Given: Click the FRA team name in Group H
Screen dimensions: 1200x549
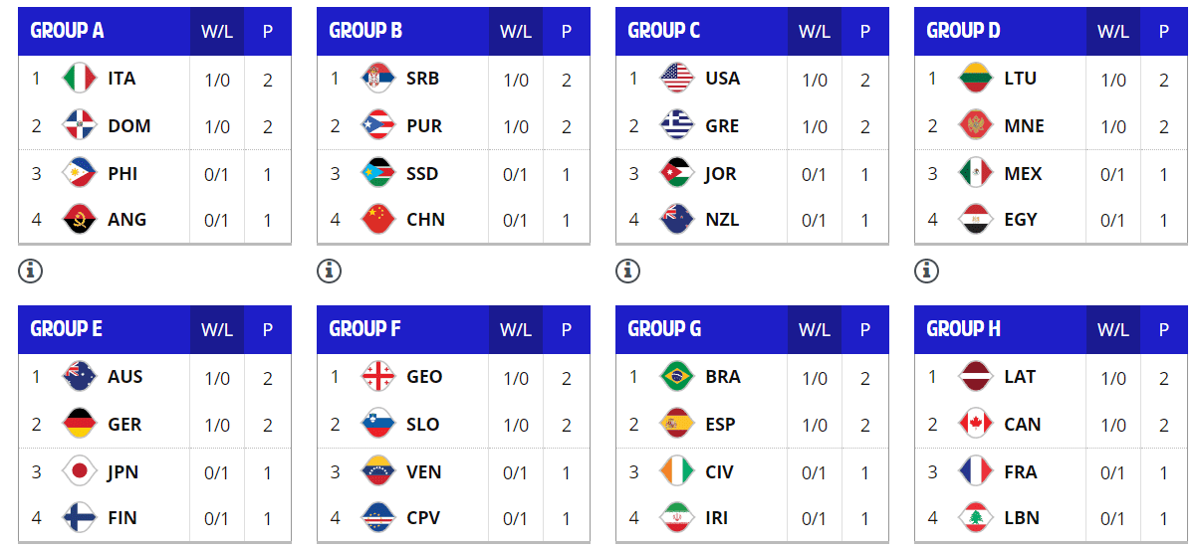Looking at the screenshot, I should coord(1020,472).
